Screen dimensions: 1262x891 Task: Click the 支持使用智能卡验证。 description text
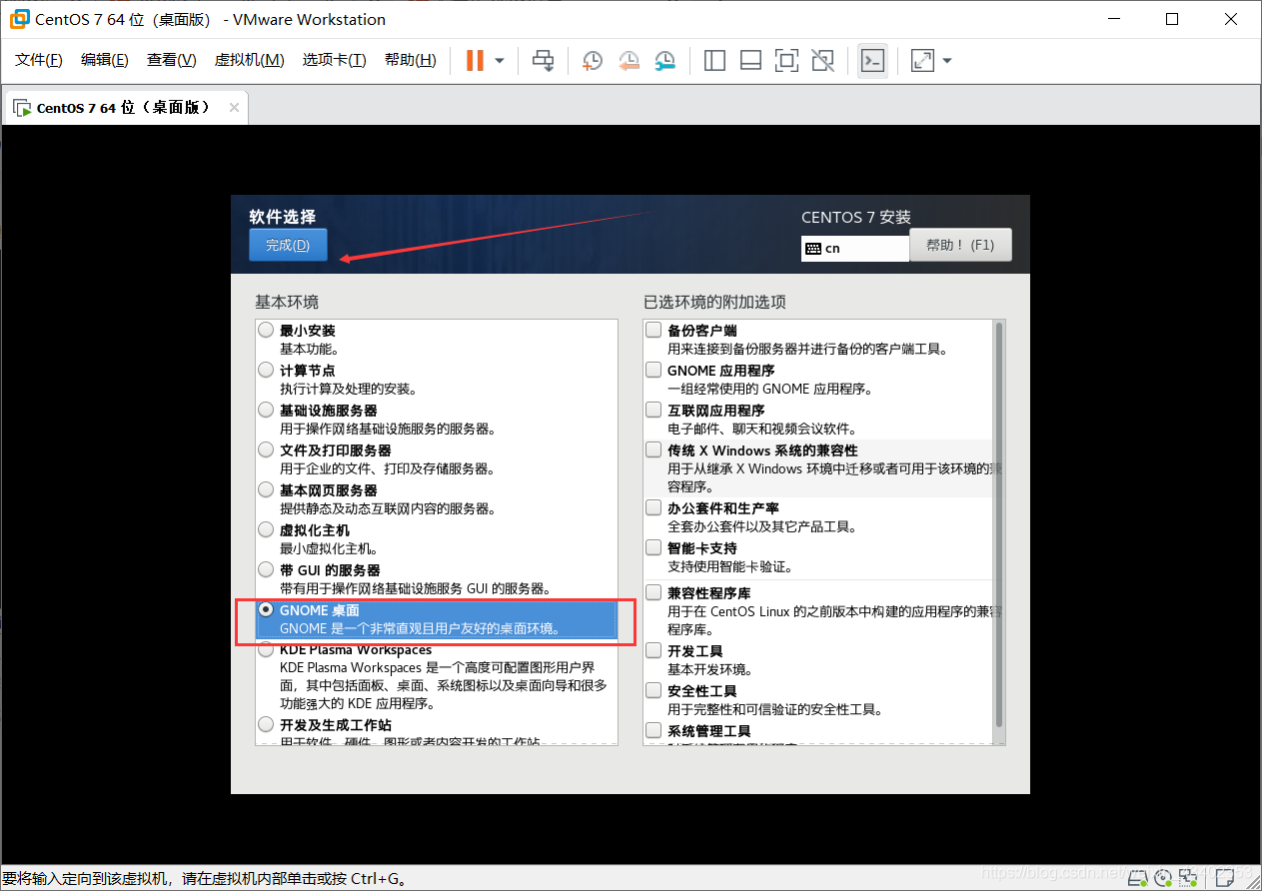pyautogui.click(x=729, y=566)
